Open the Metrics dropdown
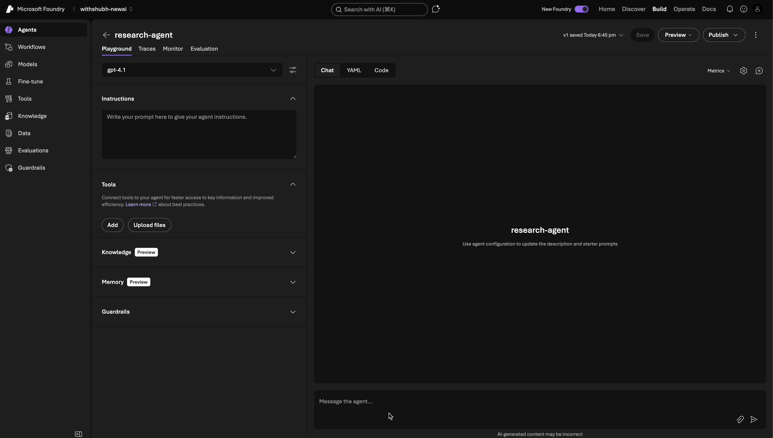 718,70
